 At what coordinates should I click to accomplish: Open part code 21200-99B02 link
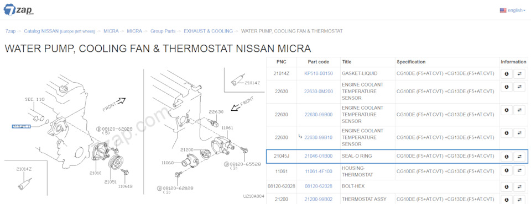(319, 199)
